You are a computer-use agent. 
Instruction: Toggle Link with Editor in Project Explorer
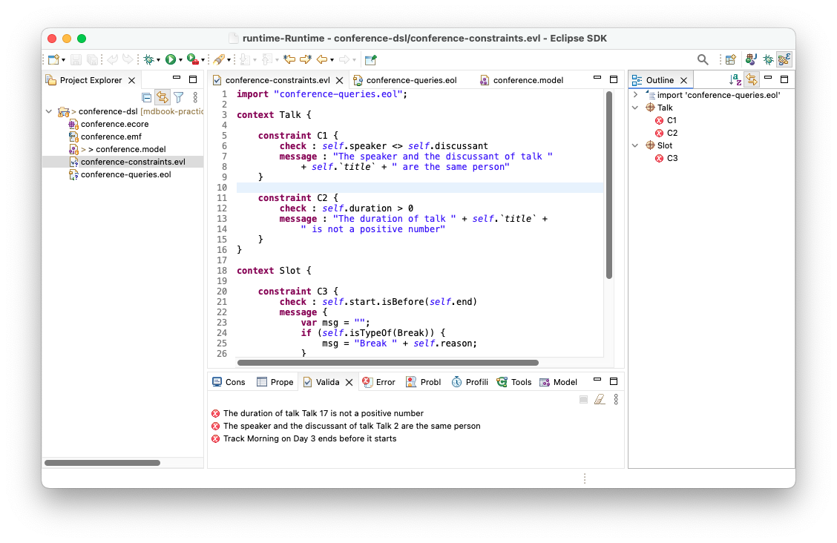coord(162,97)
